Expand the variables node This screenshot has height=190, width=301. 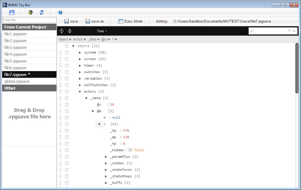pos(80,79)
